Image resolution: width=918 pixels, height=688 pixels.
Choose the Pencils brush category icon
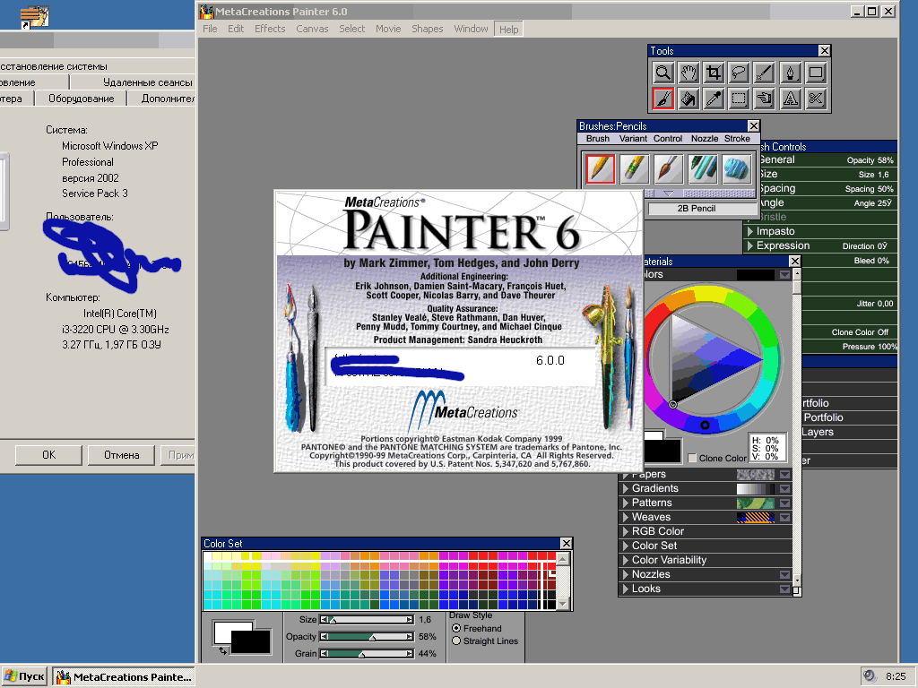[x=601, y=168]
